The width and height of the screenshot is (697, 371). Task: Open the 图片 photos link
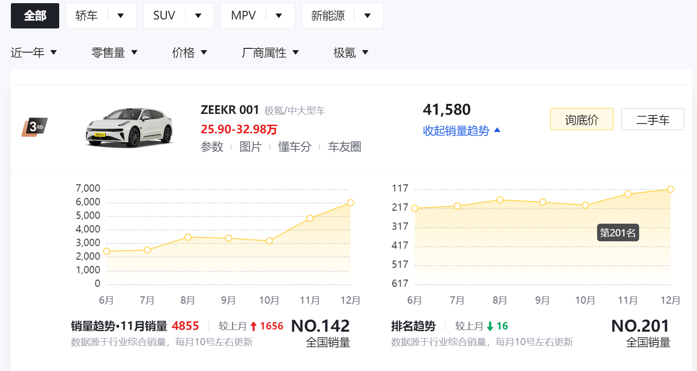[x=250, y=147]
